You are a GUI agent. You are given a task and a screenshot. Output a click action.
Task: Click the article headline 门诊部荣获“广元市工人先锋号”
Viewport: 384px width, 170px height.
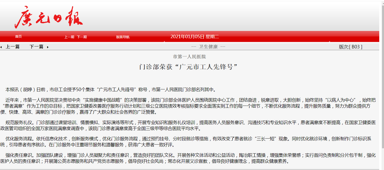click(x=188, y=67)
